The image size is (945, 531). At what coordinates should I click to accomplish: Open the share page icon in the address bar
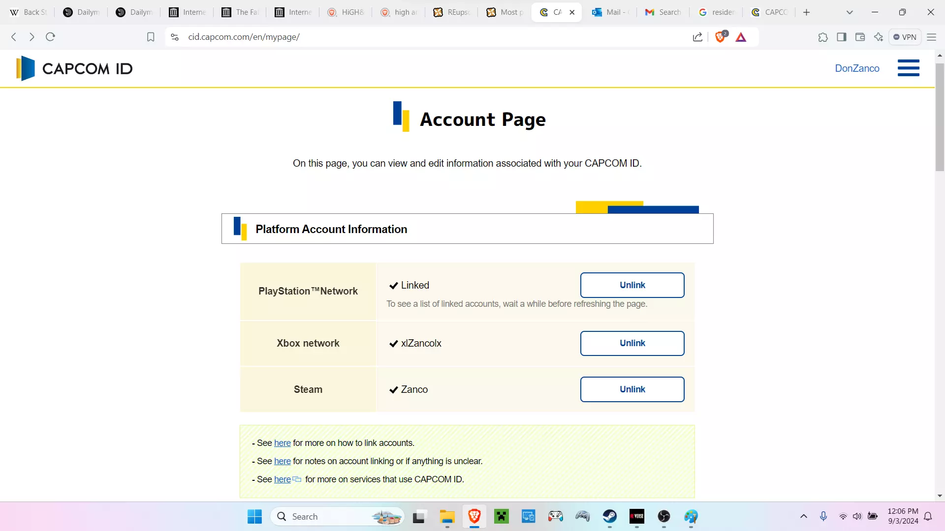697,37
